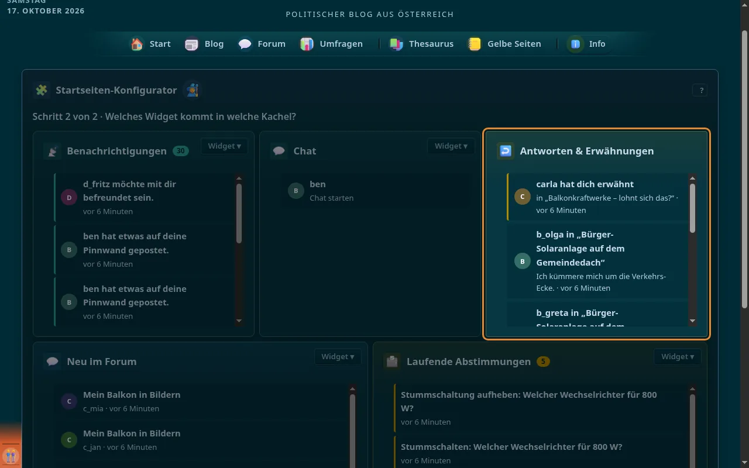Expand the Widget dropdown for Neu im Forum
Image resolution: width=749 pixels, height=468 pixels.
tap(338, 357)
